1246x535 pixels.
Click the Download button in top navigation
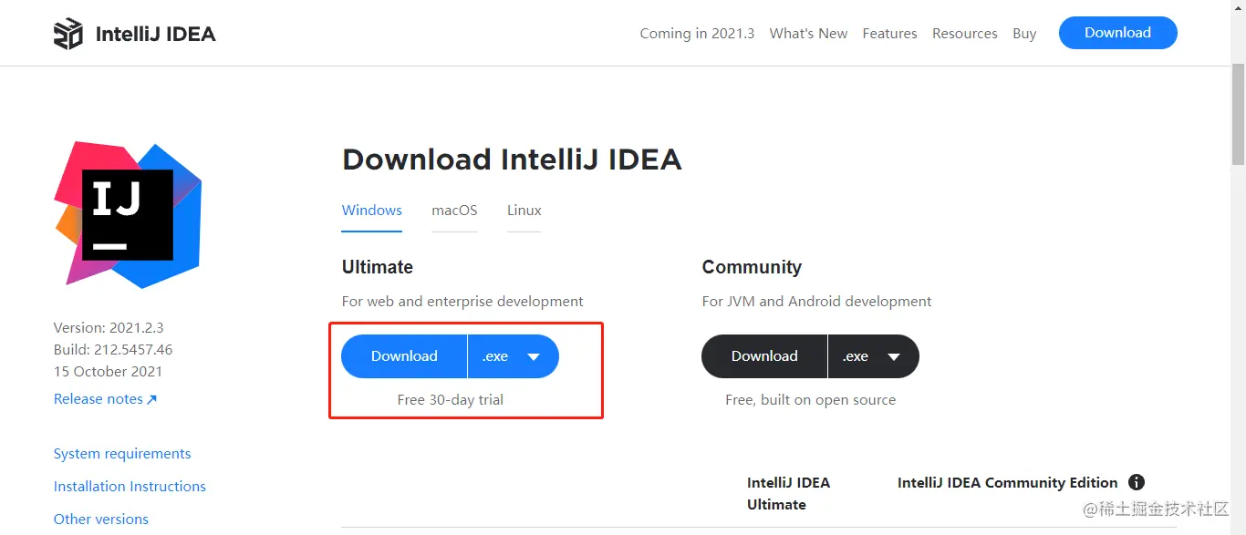[x=1117, y=33]
